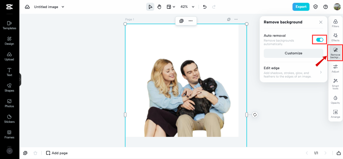Click the Remove background panel heading
The image size is (343, 159).
click(283, 22)
